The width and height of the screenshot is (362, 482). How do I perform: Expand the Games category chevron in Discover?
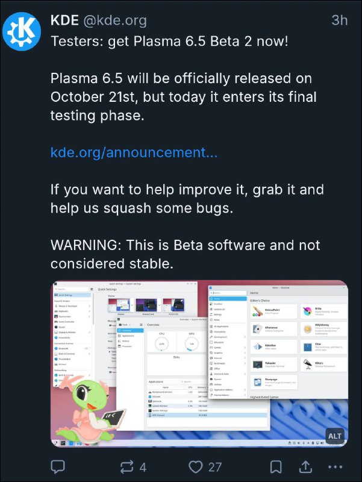click(245, 348)
